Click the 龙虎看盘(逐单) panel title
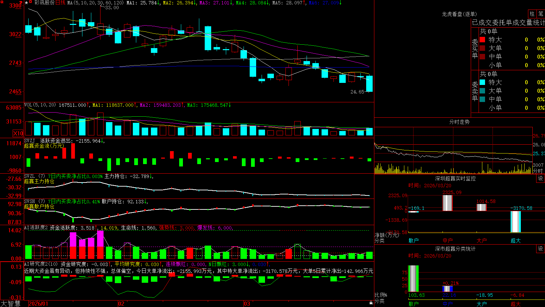This screenshot has width=545, height=307. click(x=459, y=14)
